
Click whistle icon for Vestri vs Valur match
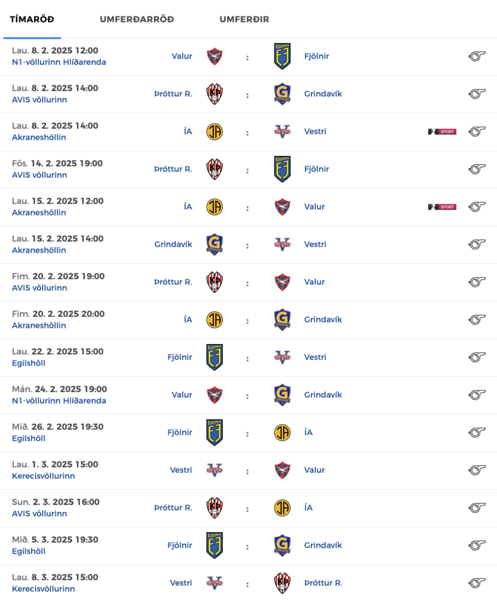[x=477, y=470]
